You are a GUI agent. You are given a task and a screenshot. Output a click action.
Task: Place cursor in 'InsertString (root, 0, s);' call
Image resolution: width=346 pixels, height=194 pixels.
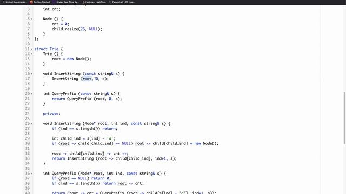click(81, 79)
